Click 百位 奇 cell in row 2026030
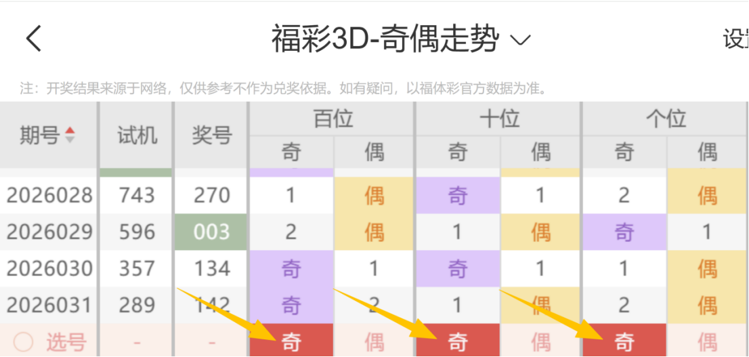 (x=291, y=268)
